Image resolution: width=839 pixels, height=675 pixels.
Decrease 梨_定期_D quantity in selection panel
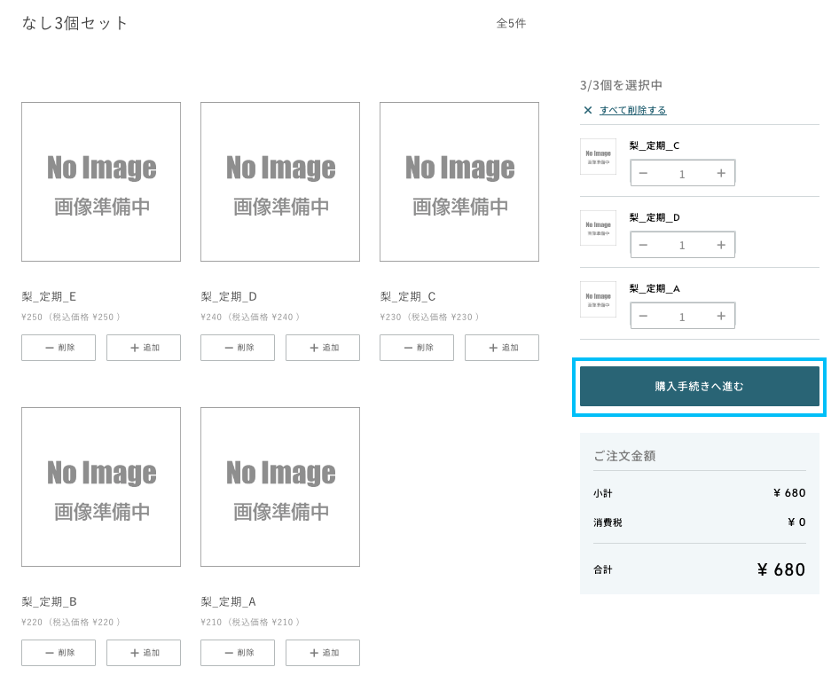tap(643, 245)
